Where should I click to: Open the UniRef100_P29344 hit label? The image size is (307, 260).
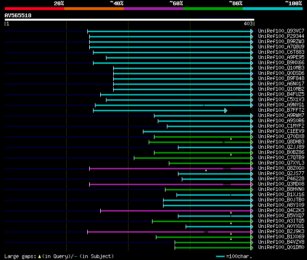(281, 36)
